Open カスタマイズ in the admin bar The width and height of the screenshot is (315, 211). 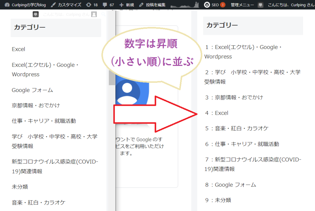(66, 5)
